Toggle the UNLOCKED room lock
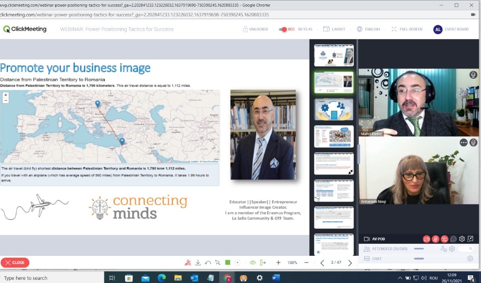 tap(255, 29)
